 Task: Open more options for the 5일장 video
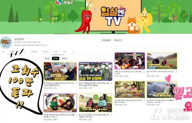point(76,83)
